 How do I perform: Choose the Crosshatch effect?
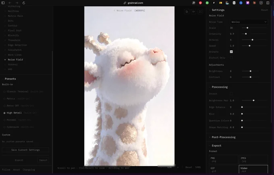[15, 50]
